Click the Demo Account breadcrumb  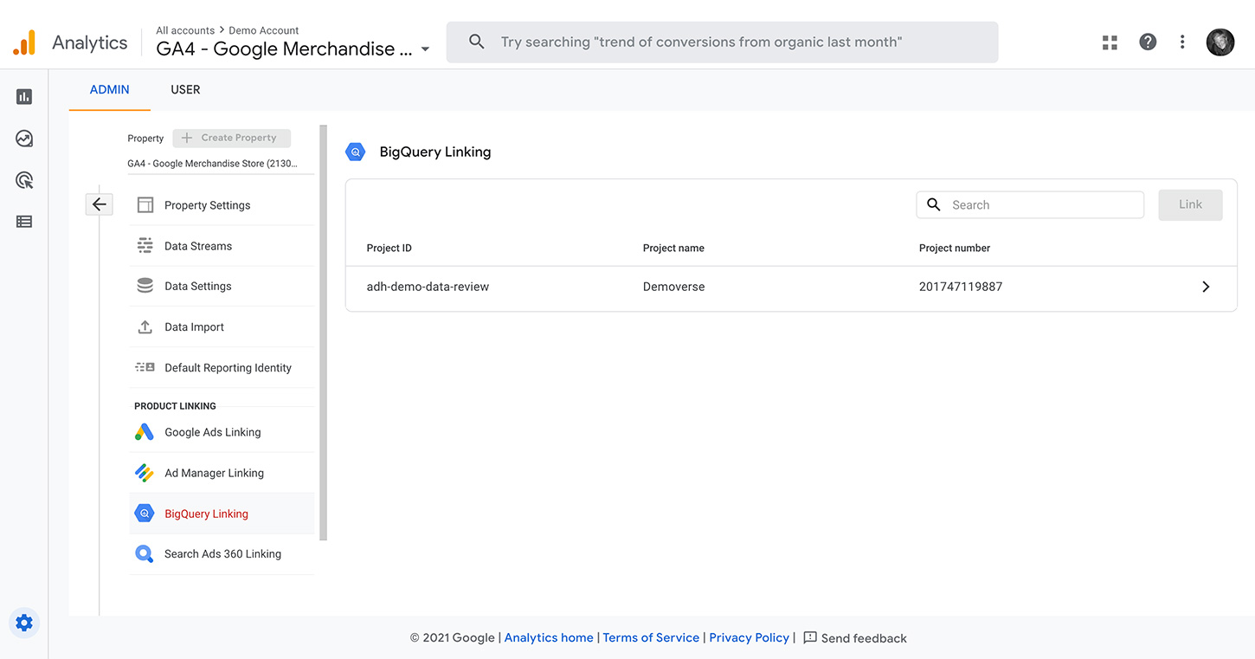click(x=264, y=30)
